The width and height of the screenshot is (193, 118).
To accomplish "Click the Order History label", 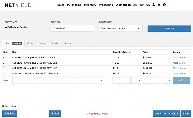I will 9,106.
